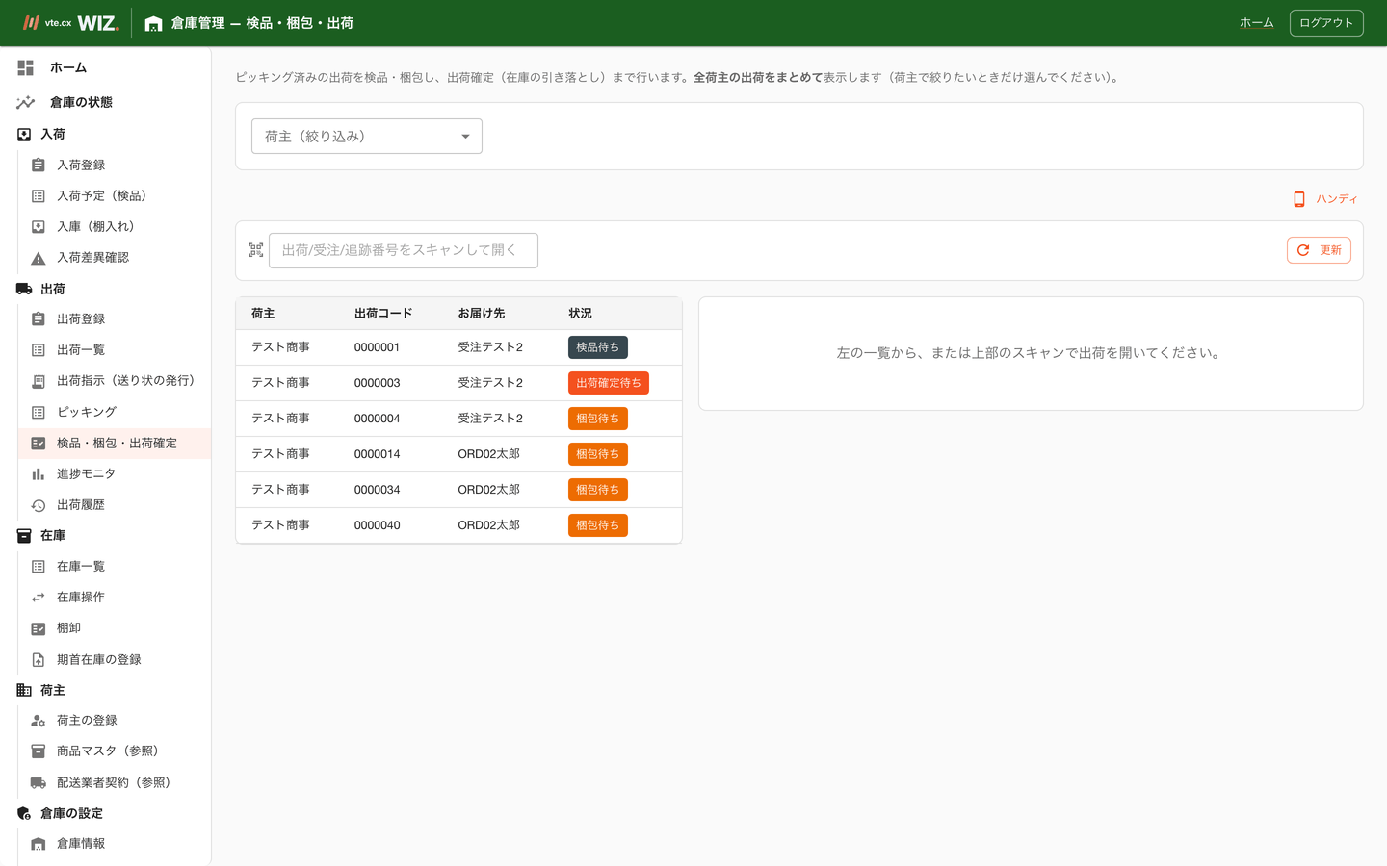1387x866 pixels.
Task: Select shipment code 0000003
Action: point(377,383)
